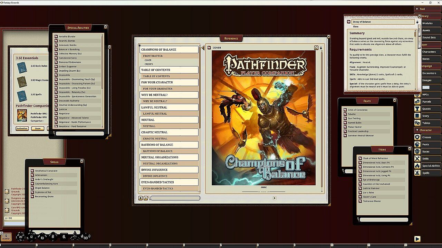Click the d20 die in the dice tray
The width and height of the screenshot is (442, 248).
pyautogui.click(x=20, y=237)
